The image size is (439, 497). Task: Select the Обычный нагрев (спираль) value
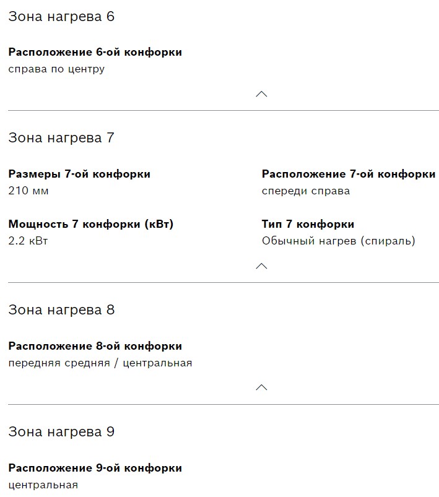click(338, 241)
